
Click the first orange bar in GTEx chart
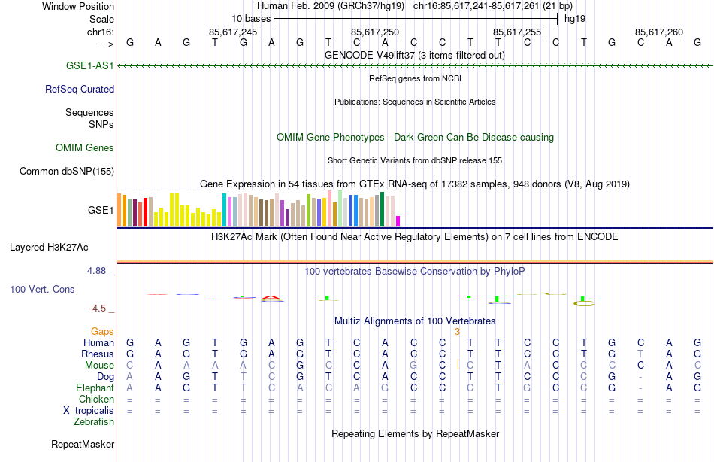[x=120, y=210]
